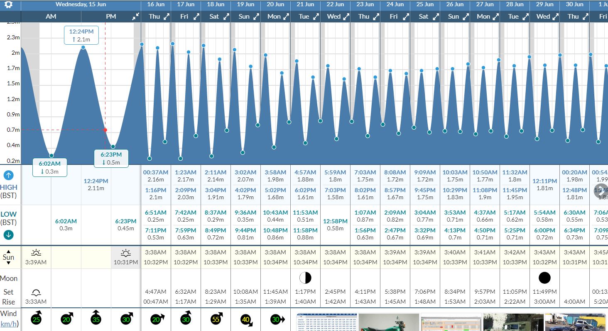The width and height of the screenshot is (608, 331).
Task: Click the new moon icon on 29 Jun
Action: tap(544, 278)
